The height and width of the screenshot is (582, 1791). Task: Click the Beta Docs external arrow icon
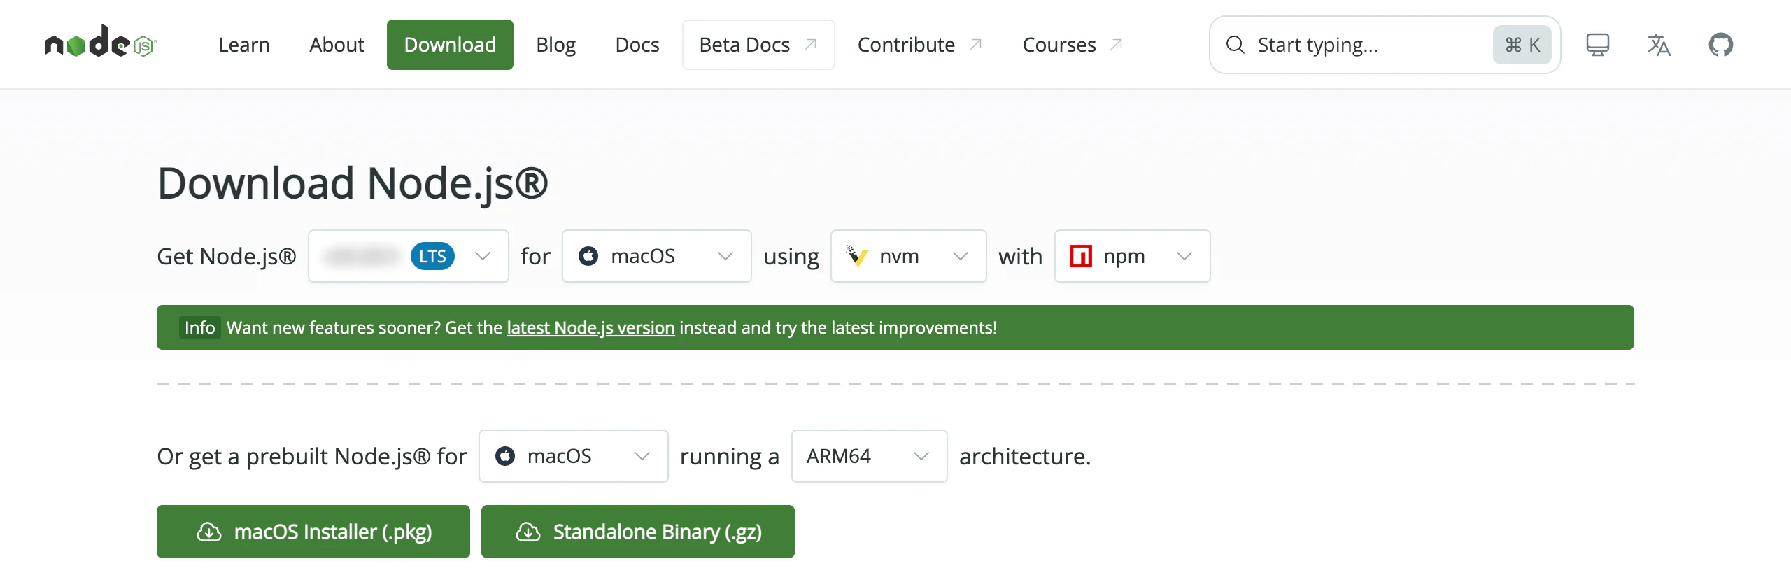[811, 45]
